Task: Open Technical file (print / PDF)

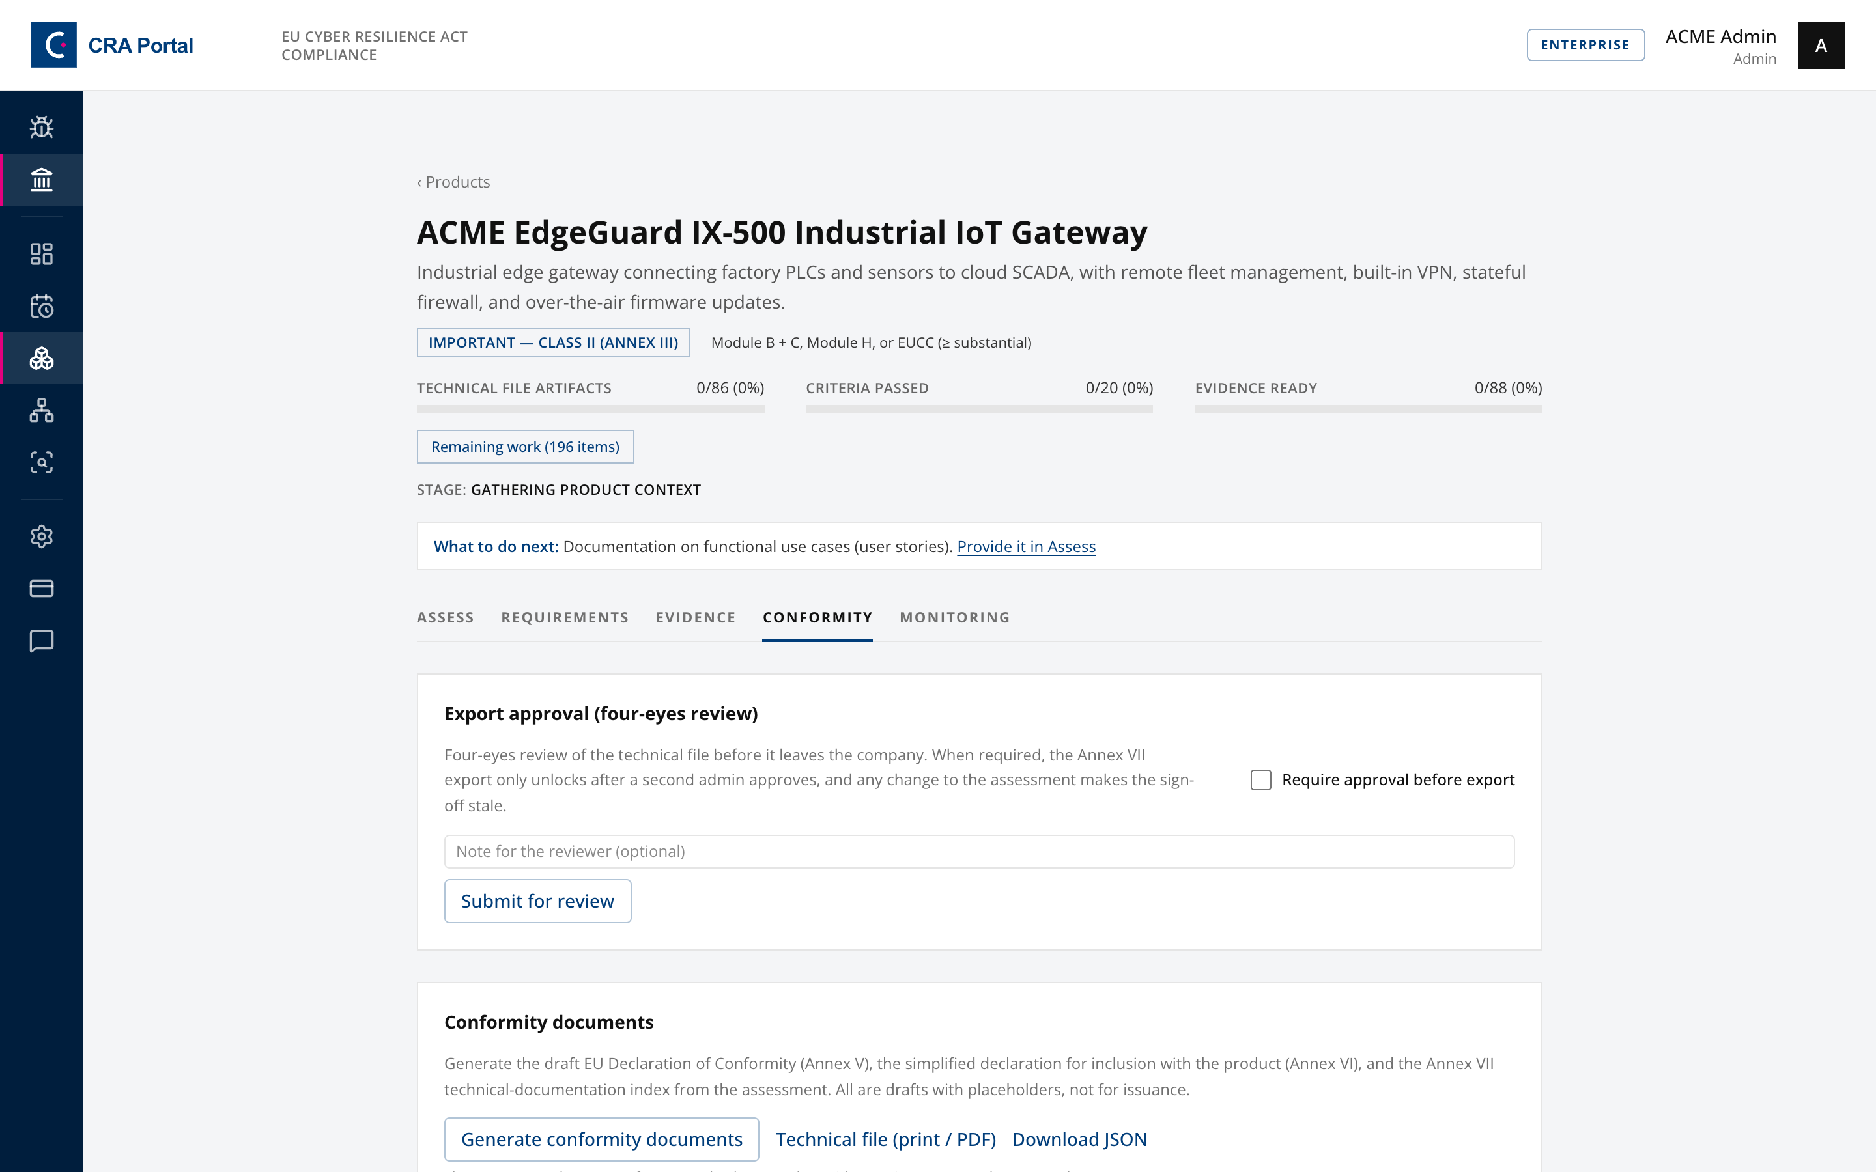Action: click(x=886, y=1139)
